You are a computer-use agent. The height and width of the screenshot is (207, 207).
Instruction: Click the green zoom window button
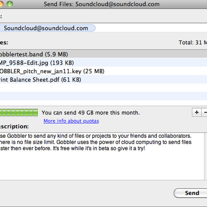[10, 4]
